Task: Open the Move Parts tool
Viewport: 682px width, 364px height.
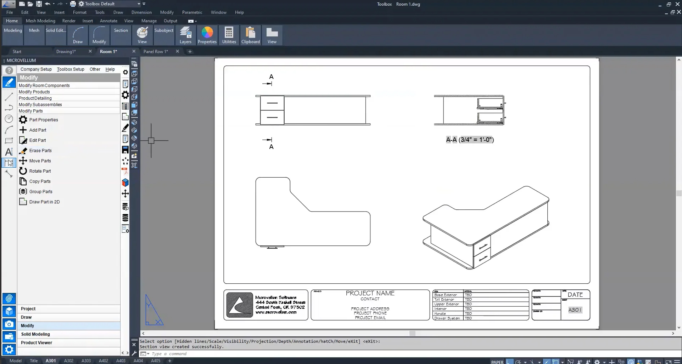Action: click(x=39, y=161)
